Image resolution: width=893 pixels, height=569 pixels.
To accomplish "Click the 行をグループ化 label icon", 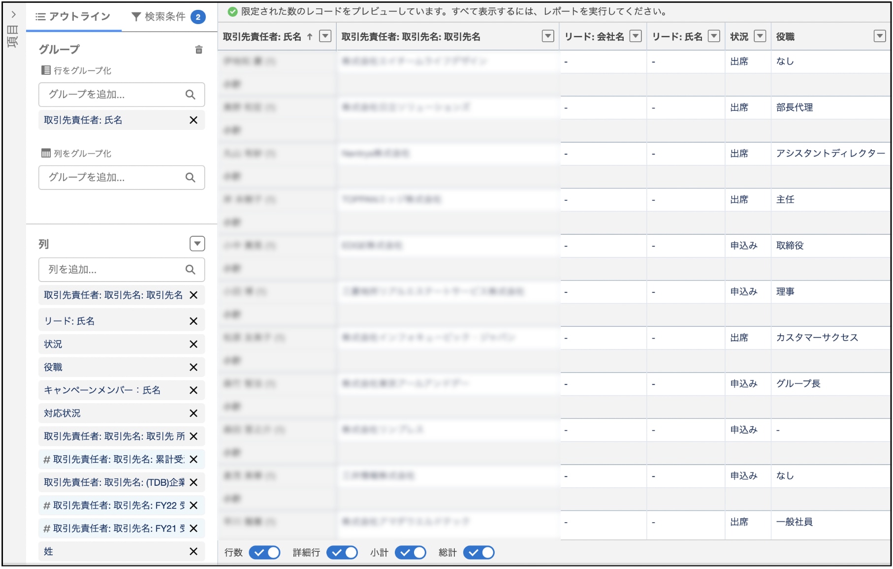I will coord(46,70).
